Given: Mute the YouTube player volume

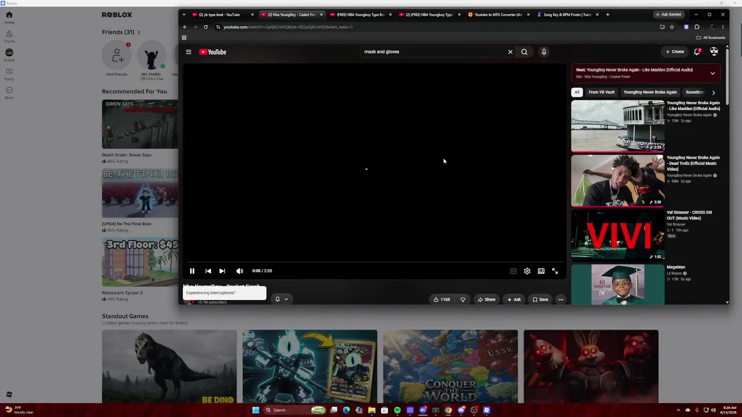Looking at the screenshot, I should pyautogui.click(x=240, y=271).
